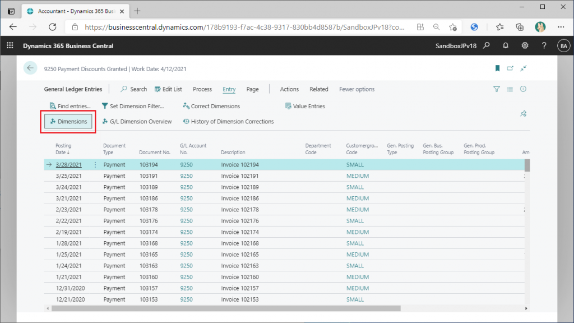This screenshot has height=323, width=574.
Task: Bookmark this page
Action: click(x=497, y=68)
